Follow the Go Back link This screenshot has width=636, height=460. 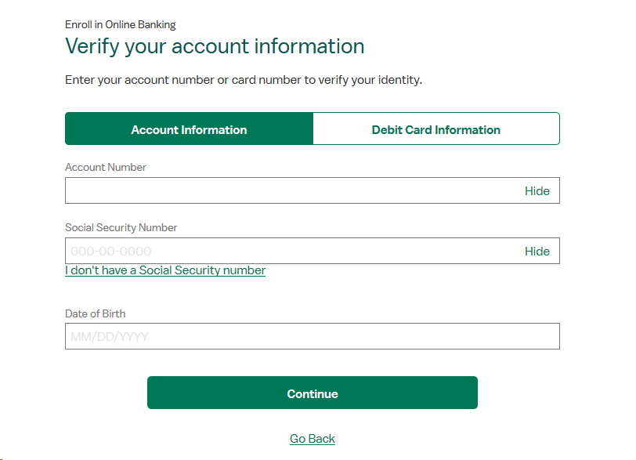[x=313, y=439]
